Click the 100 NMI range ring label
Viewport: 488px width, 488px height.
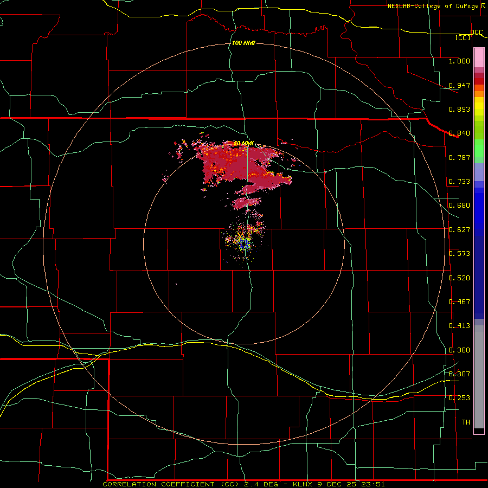pyautogui.click(x=243, y=43)
